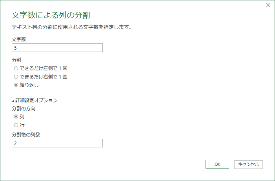Click the description text under the title

point(72,27)
